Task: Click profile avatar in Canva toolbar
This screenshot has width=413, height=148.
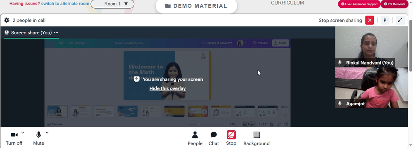Action: pyautogui.click(x=240, y=43)
